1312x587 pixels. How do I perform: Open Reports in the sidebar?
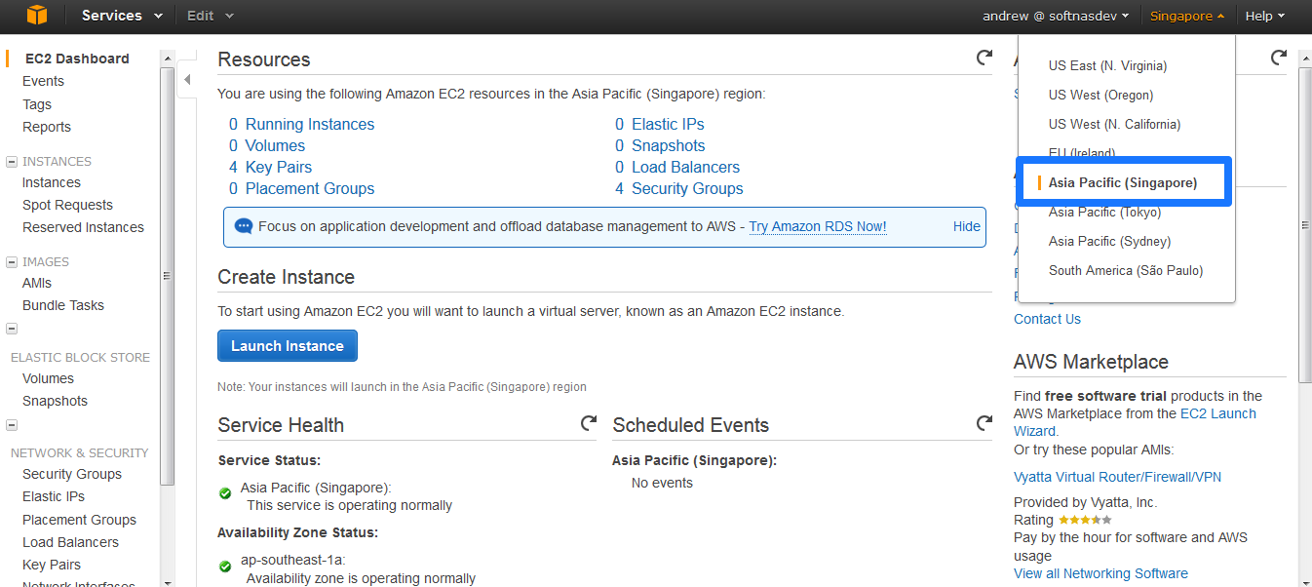[47, 127]
